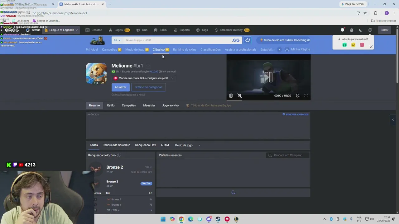
Task: Close the translation feedback popup
Action: 371,47
